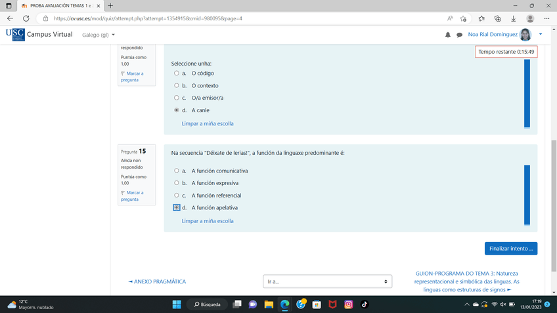Screen dimensions: 557x313
Task: Choose b. A función expresiva
Action: point(177,183)
